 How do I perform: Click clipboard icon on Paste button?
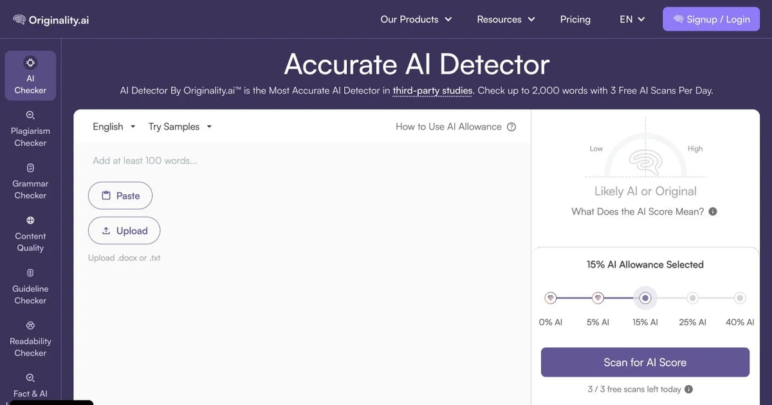(106, 195)
